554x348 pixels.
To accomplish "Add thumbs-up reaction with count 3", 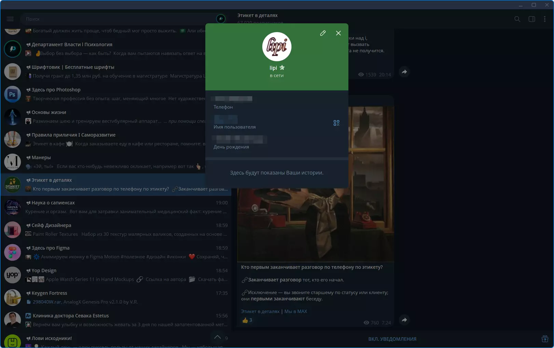I will (247, 320).
